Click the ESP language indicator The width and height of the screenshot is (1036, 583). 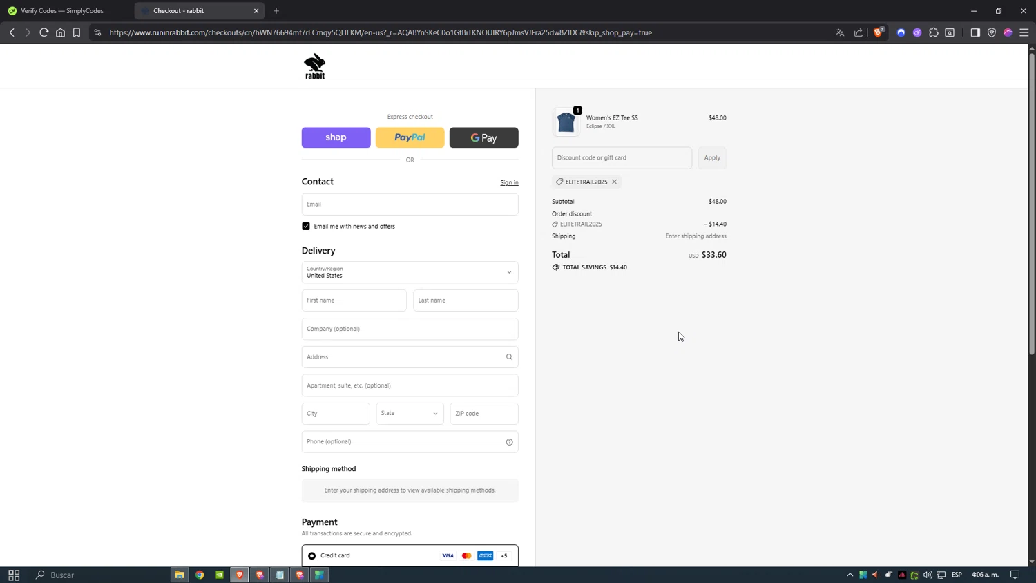click(x=957, y=575)
